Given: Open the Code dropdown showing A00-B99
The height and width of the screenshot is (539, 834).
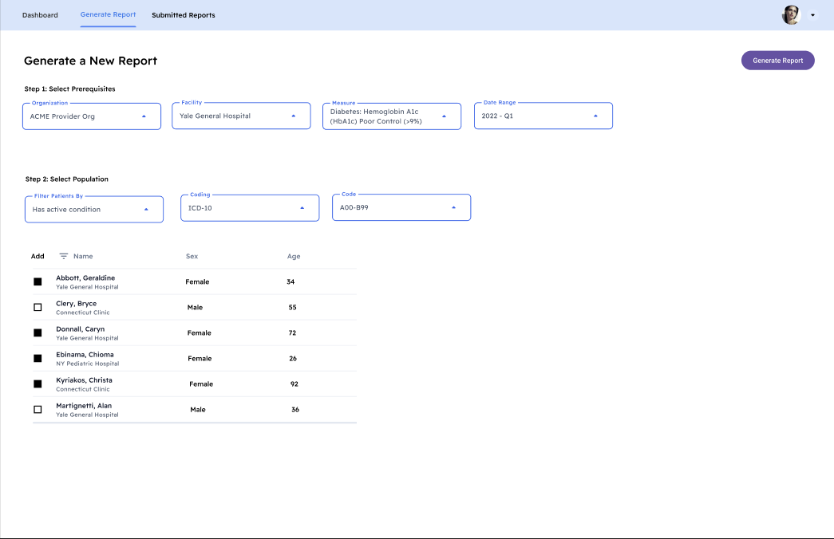Looking at the screenshot, I should [399, 207].
